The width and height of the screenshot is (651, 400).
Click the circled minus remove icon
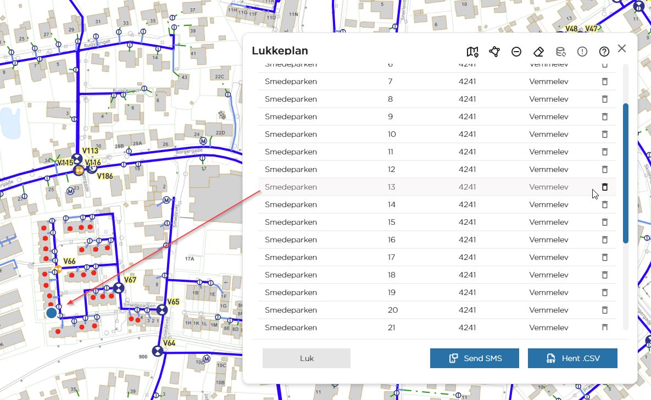516,52
